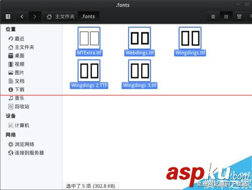Click the Wingdings.ttf font file icon
The image size is (252, 190).
pyautogui.click(x=190, y=38)
